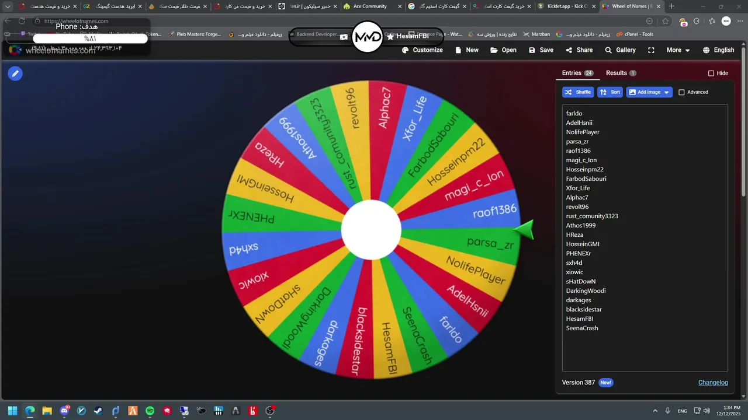Launch Steam from the taskbar
This screenshot has height=420, width=748.
(x=98, y=411)
